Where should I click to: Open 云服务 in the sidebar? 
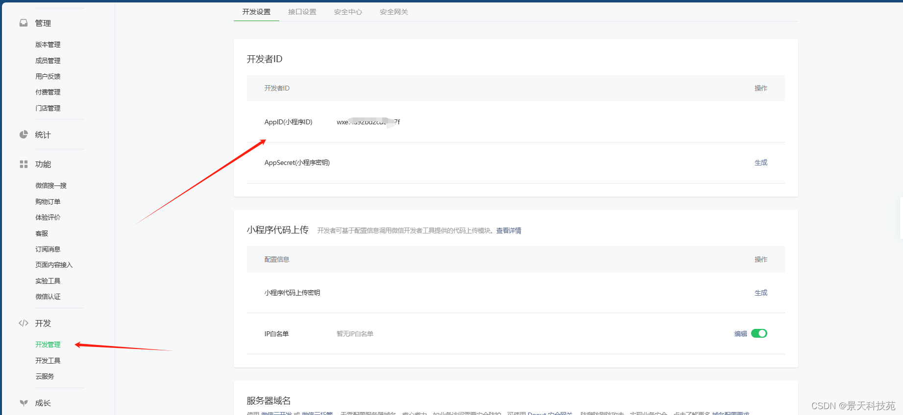[45, 376]
